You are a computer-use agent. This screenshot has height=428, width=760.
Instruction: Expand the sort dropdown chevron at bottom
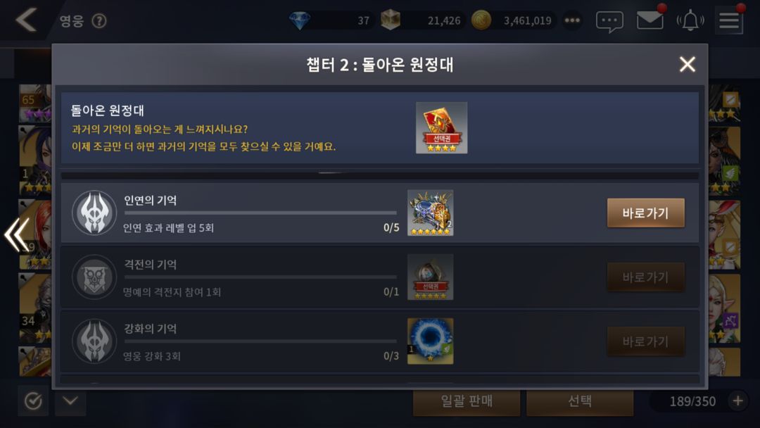coord(71,401)
